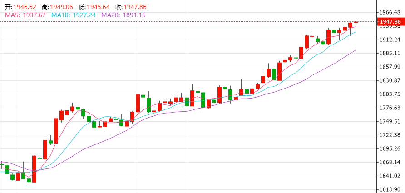The width and height of the screenshot is (405, 193).
Task: Select the MA20: 1891.16 indicator label
Action: pos(123,15)
